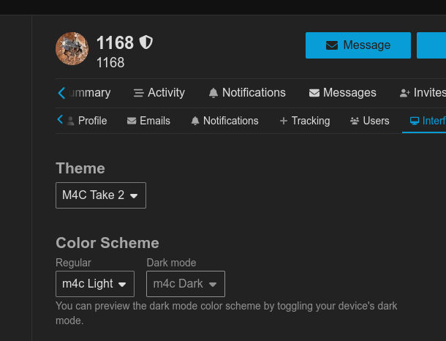The height and width of the screenshot is (341, 446).
Task: Open Notifications preferences sub-tab
Action: coord(224,121)
